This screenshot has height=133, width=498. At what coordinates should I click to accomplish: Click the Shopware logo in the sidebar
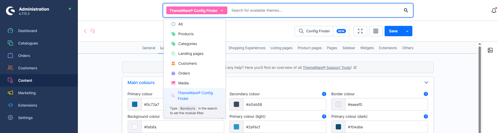10,11
